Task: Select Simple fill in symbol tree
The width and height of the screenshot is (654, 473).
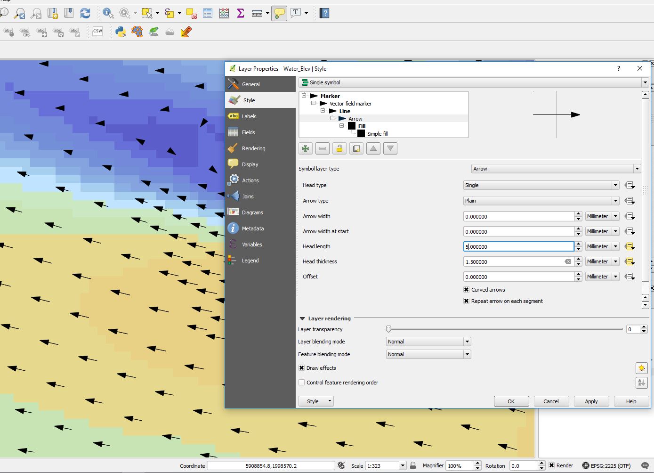Action: (x=378, y=134)
